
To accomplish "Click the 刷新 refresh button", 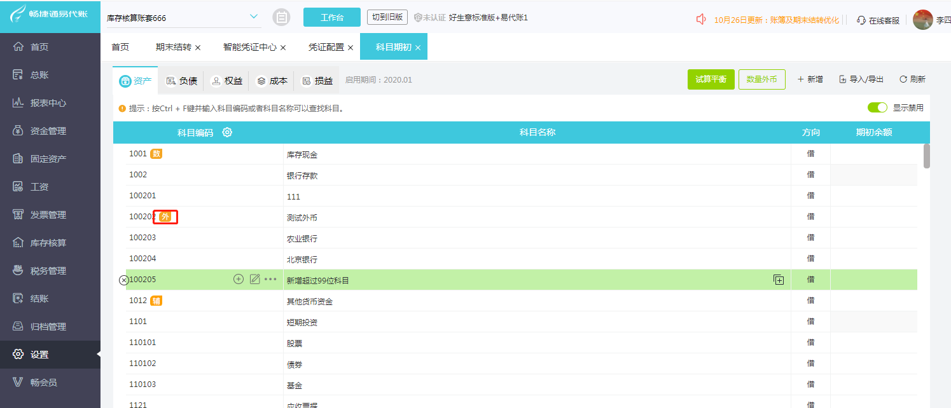I will pyautogui.click(x=912, y=79).
